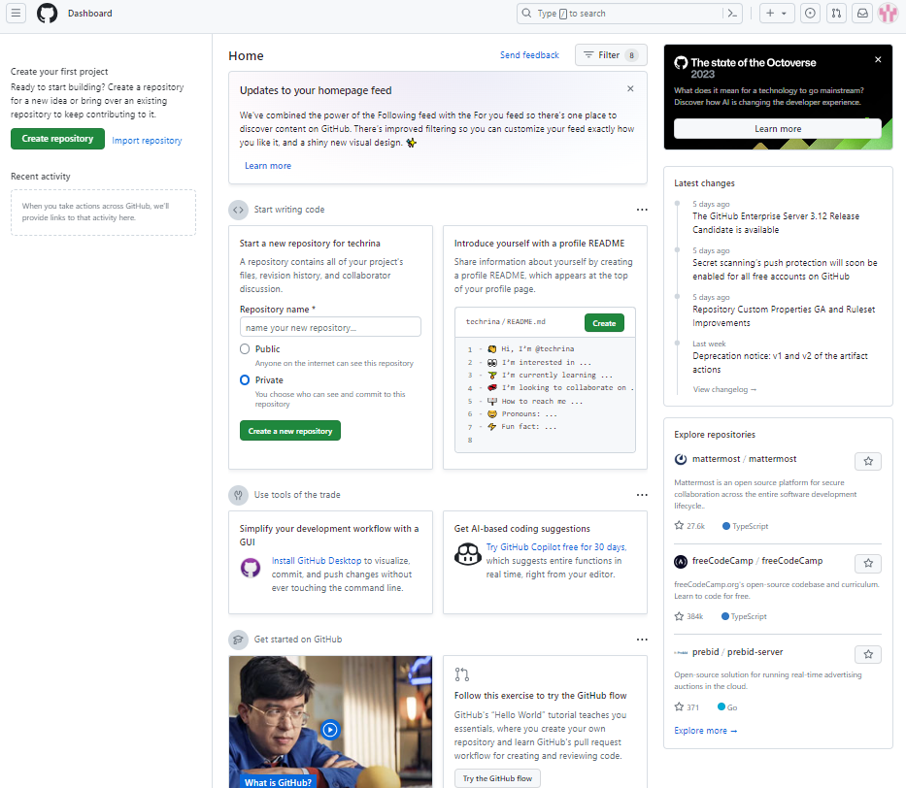Image resolution: width=906 pixels, height=788 pixels.
Task: Open options for Start writing code section
Action: click(641, 210)
